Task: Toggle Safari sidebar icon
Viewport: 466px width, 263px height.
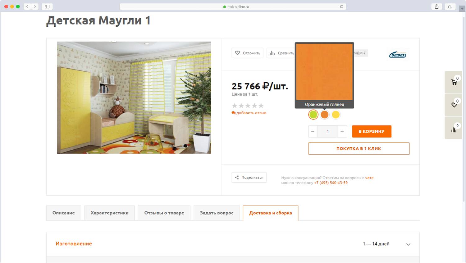Action: 47,7
